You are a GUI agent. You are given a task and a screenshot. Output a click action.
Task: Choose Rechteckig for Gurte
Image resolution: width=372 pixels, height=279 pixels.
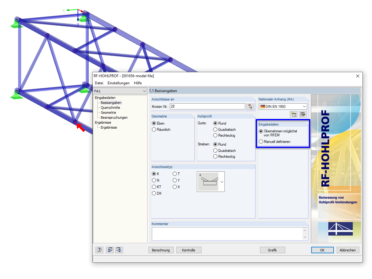215,135
